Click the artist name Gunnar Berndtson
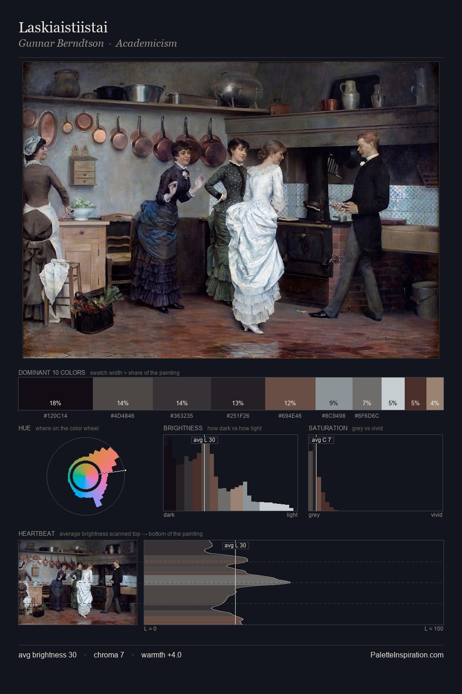The image size is (462, 694). tap(61, 43)
